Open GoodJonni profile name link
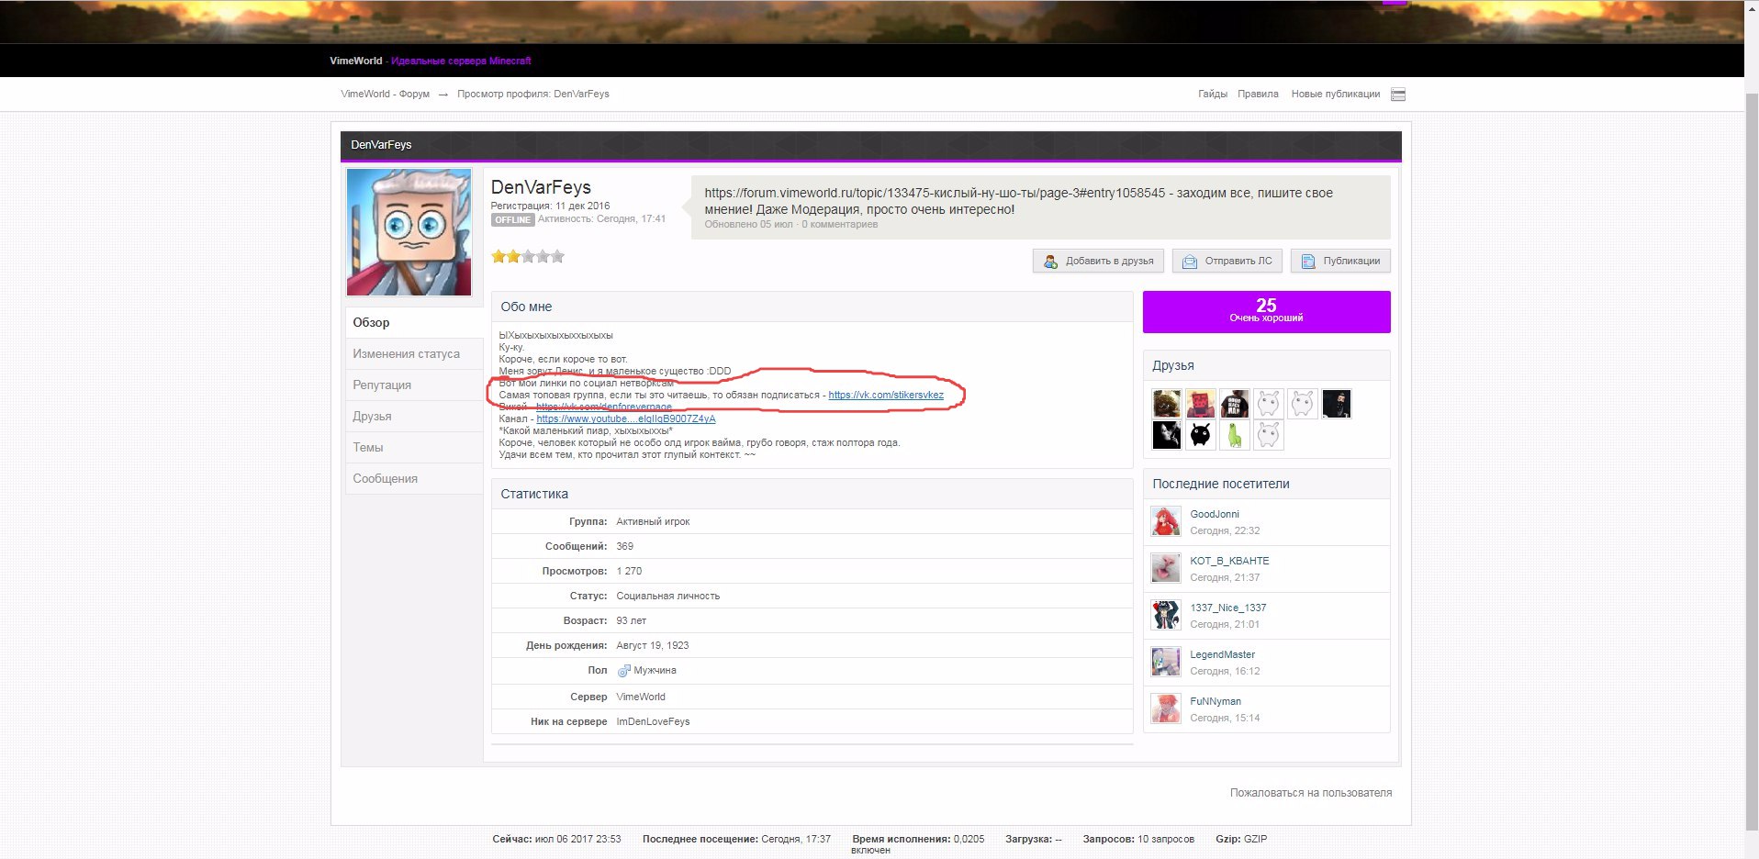The height and width of the screenshot is (859, 1759). [x=1215, y=514]
